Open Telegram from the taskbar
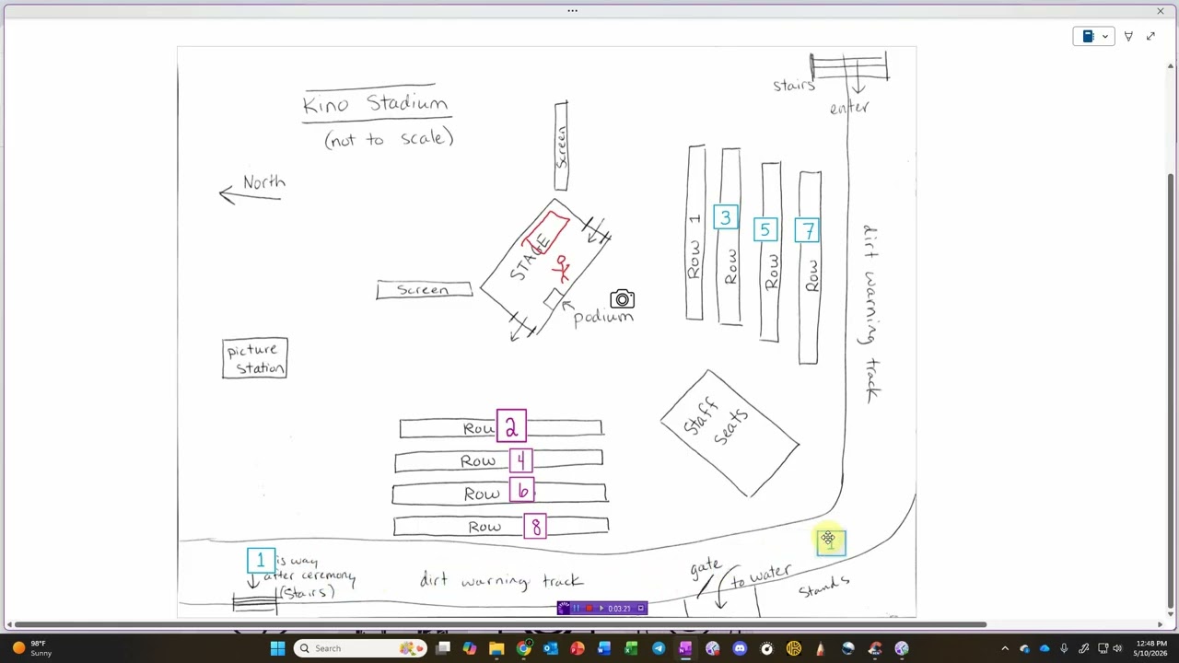The width and height of the screenshot is (1179, 663). coord(659,648)
